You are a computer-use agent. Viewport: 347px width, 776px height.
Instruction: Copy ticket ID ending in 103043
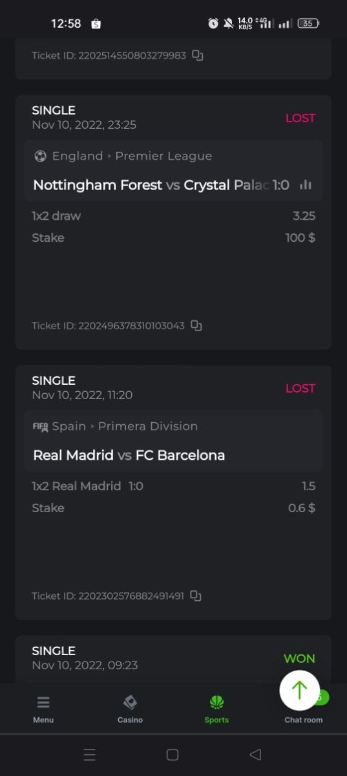pyautogui.click(x=196, y=326)
